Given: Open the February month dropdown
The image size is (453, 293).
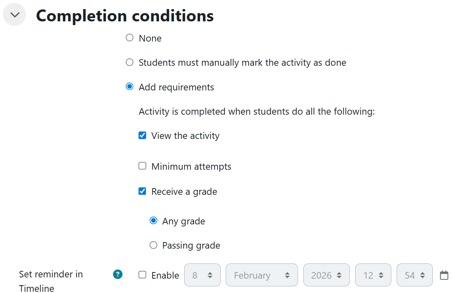Looking at the screenshot, I should (261, 275).
